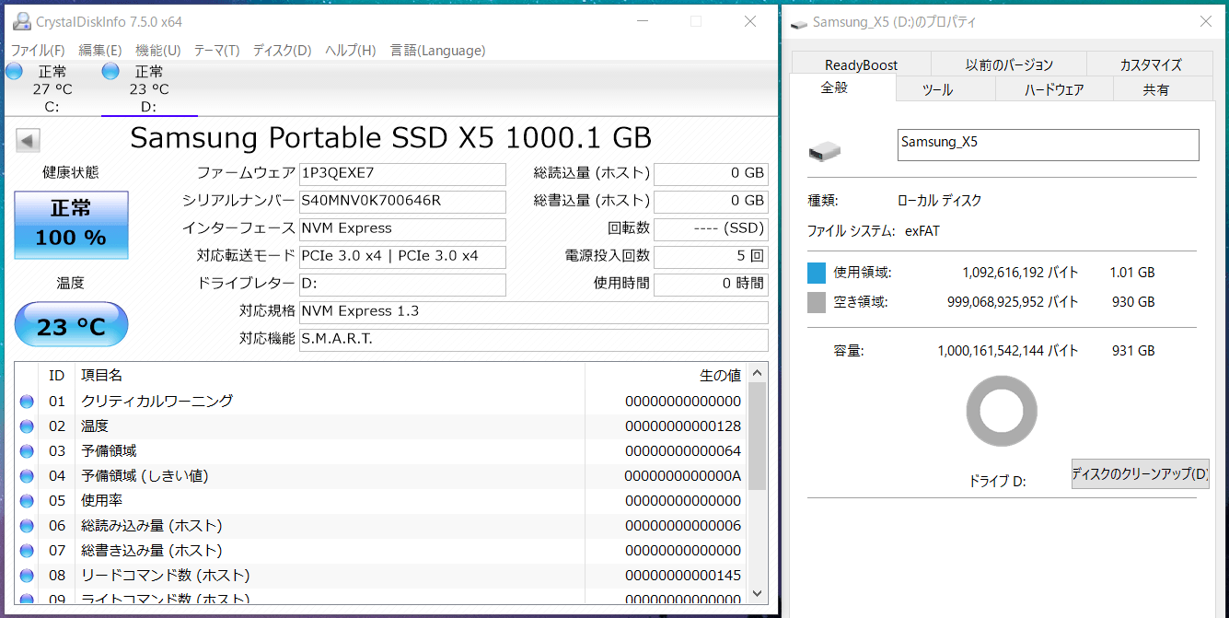
Task: Click the scroll down arrow of SMART list
Action: point(758,594)
